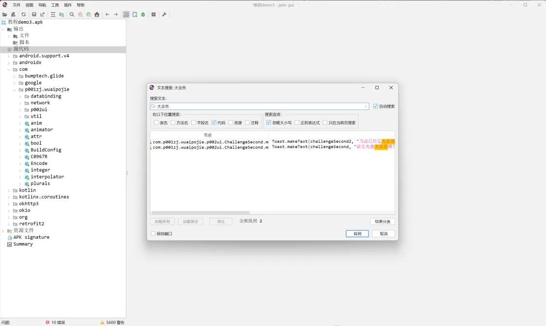The image size is (546, 326).
Task: Enable the 资源 search location checkbox
Action: (231, 122)
